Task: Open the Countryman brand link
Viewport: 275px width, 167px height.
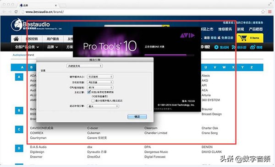Action: click(38, 138)
